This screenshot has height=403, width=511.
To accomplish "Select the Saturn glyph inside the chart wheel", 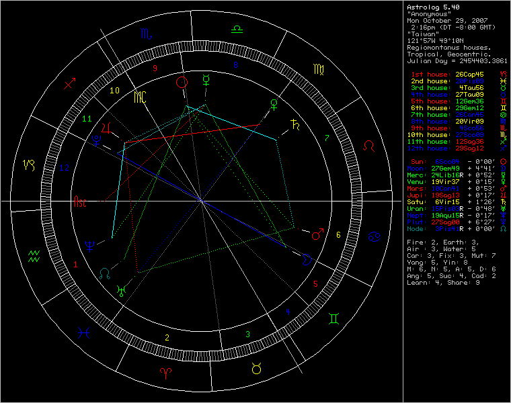I will pyautogui.click(x=295, y=124).
